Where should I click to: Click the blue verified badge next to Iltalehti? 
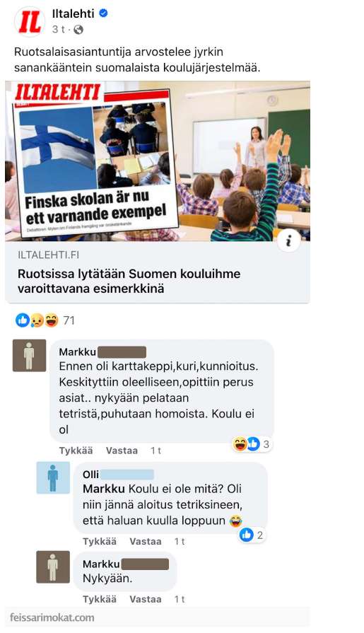click(103, 13)
